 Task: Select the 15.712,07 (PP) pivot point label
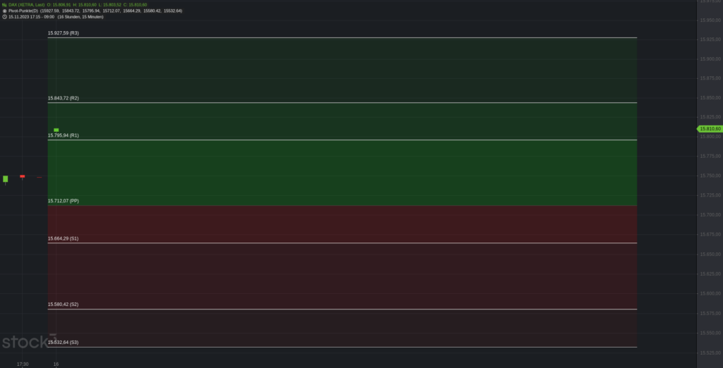(x=63, y=201)
